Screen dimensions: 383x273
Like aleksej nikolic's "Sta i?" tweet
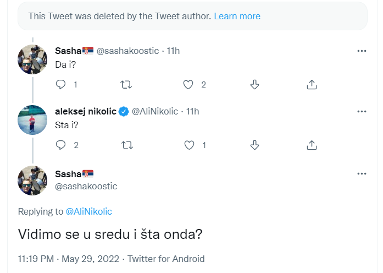(x=188, y=145)
